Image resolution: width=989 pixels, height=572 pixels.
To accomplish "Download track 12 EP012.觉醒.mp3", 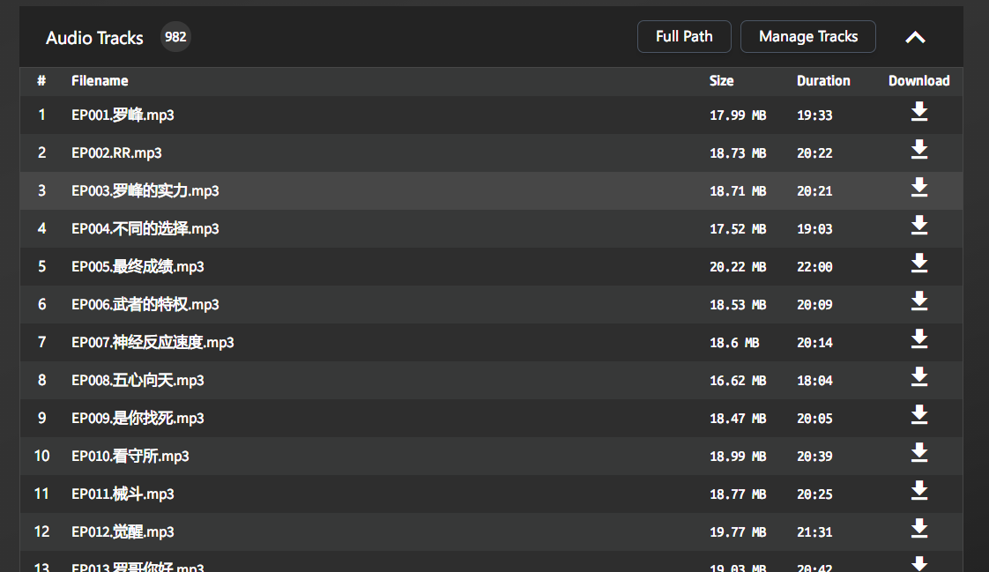I will (919, 528).
